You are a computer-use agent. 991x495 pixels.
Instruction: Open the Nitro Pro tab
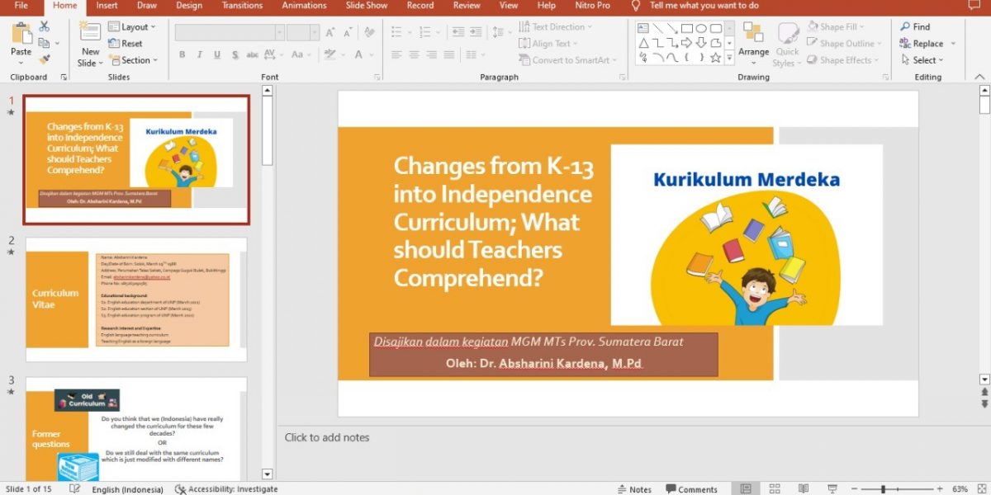coord(590,5)
